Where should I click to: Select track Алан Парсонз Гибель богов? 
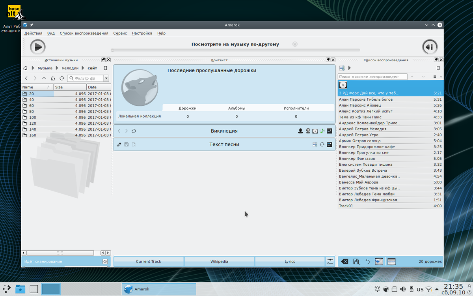(x=391, y=99)
